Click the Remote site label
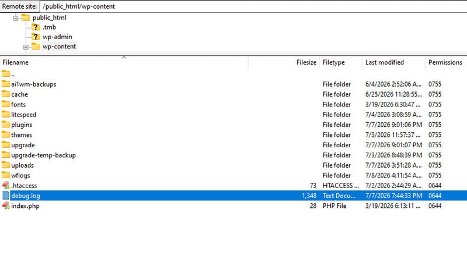The height and width of the screenshot is (255, 467). click(20, 6)
